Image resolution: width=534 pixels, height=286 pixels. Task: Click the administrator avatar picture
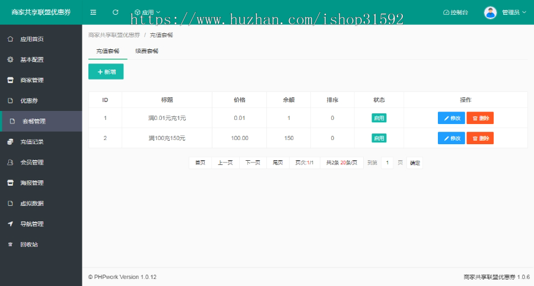tap(491, 12)
